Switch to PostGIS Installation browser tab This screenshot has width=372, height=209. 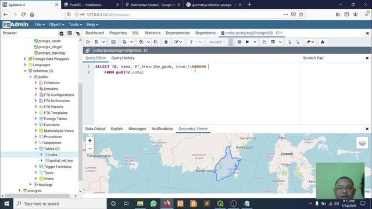point(91,5)
